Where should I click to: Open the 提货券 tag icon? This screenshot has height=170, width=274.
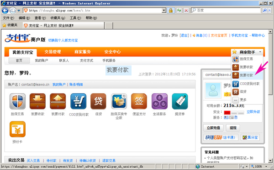tap(180, 101)
